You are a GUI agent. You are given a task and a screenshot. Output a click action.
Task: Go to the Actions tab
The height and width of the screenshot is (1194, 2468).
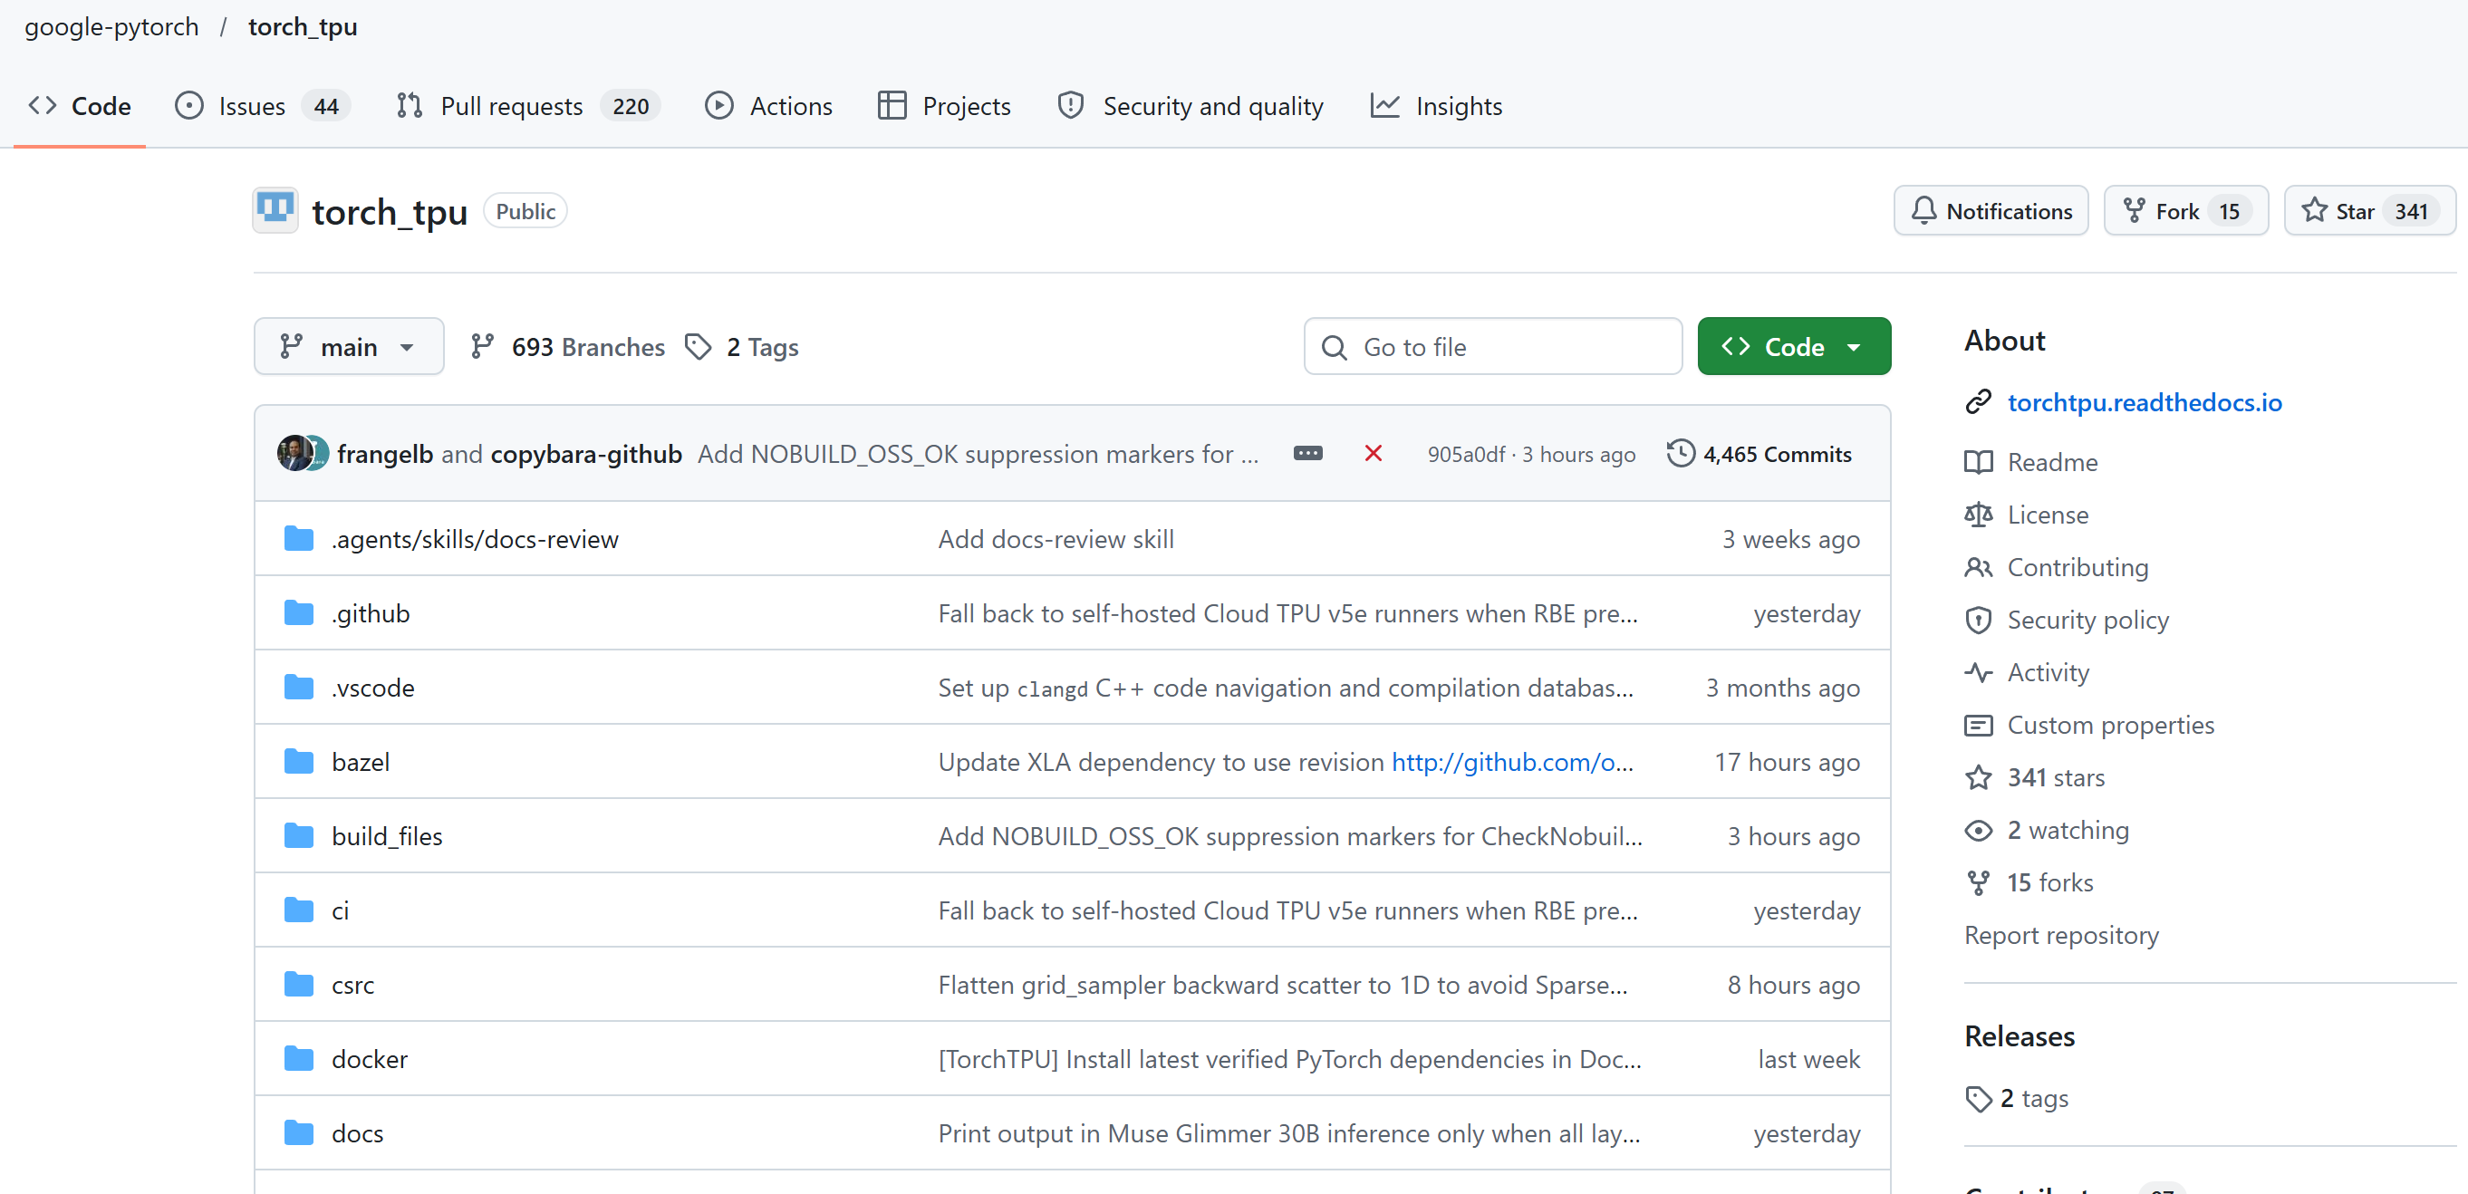pos(768,106)
